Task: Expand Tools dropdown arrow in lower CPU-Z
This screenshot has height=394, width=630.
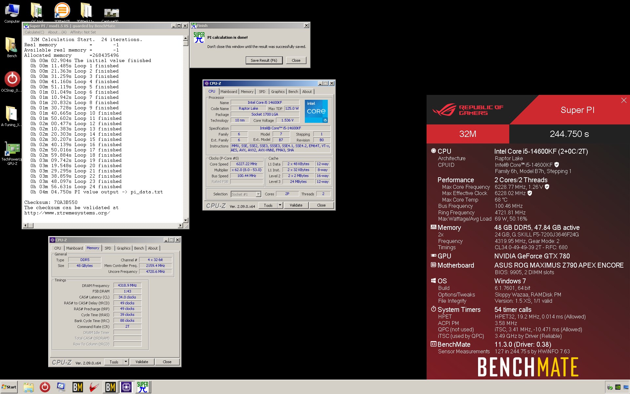Action: point(126,362)
